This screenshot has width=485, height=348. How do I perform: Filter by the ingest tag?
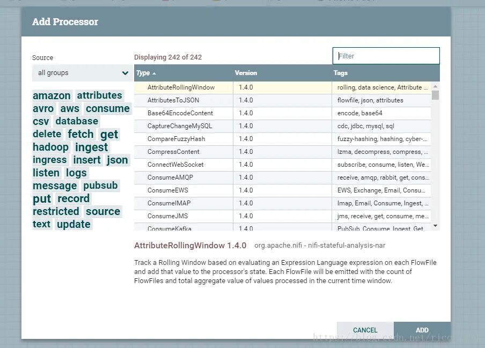[x=92, y=147]
